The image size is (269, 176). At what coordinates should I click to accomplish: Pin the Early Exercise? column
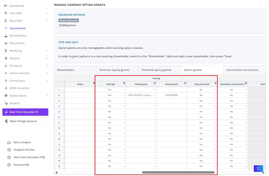pos(215,83)
